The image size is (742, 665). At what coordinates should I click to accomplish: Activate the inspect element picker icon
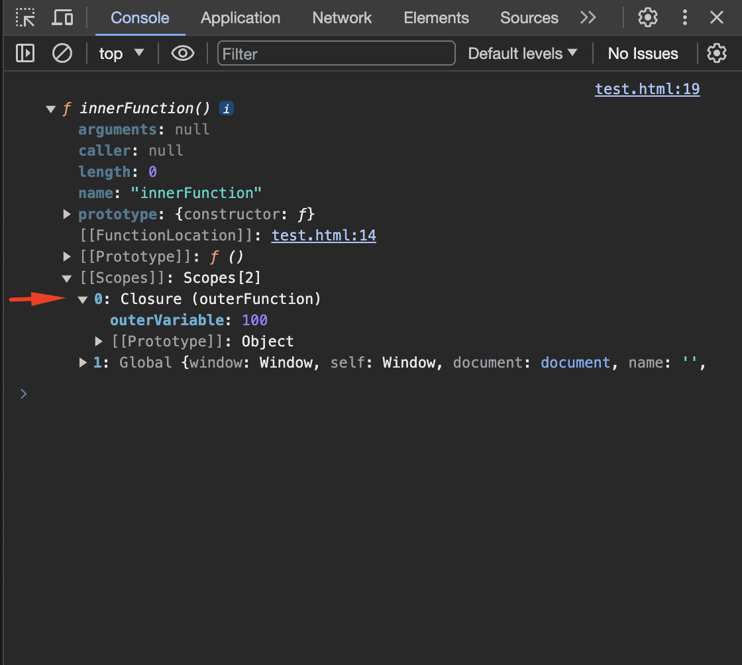click(26, 18)
